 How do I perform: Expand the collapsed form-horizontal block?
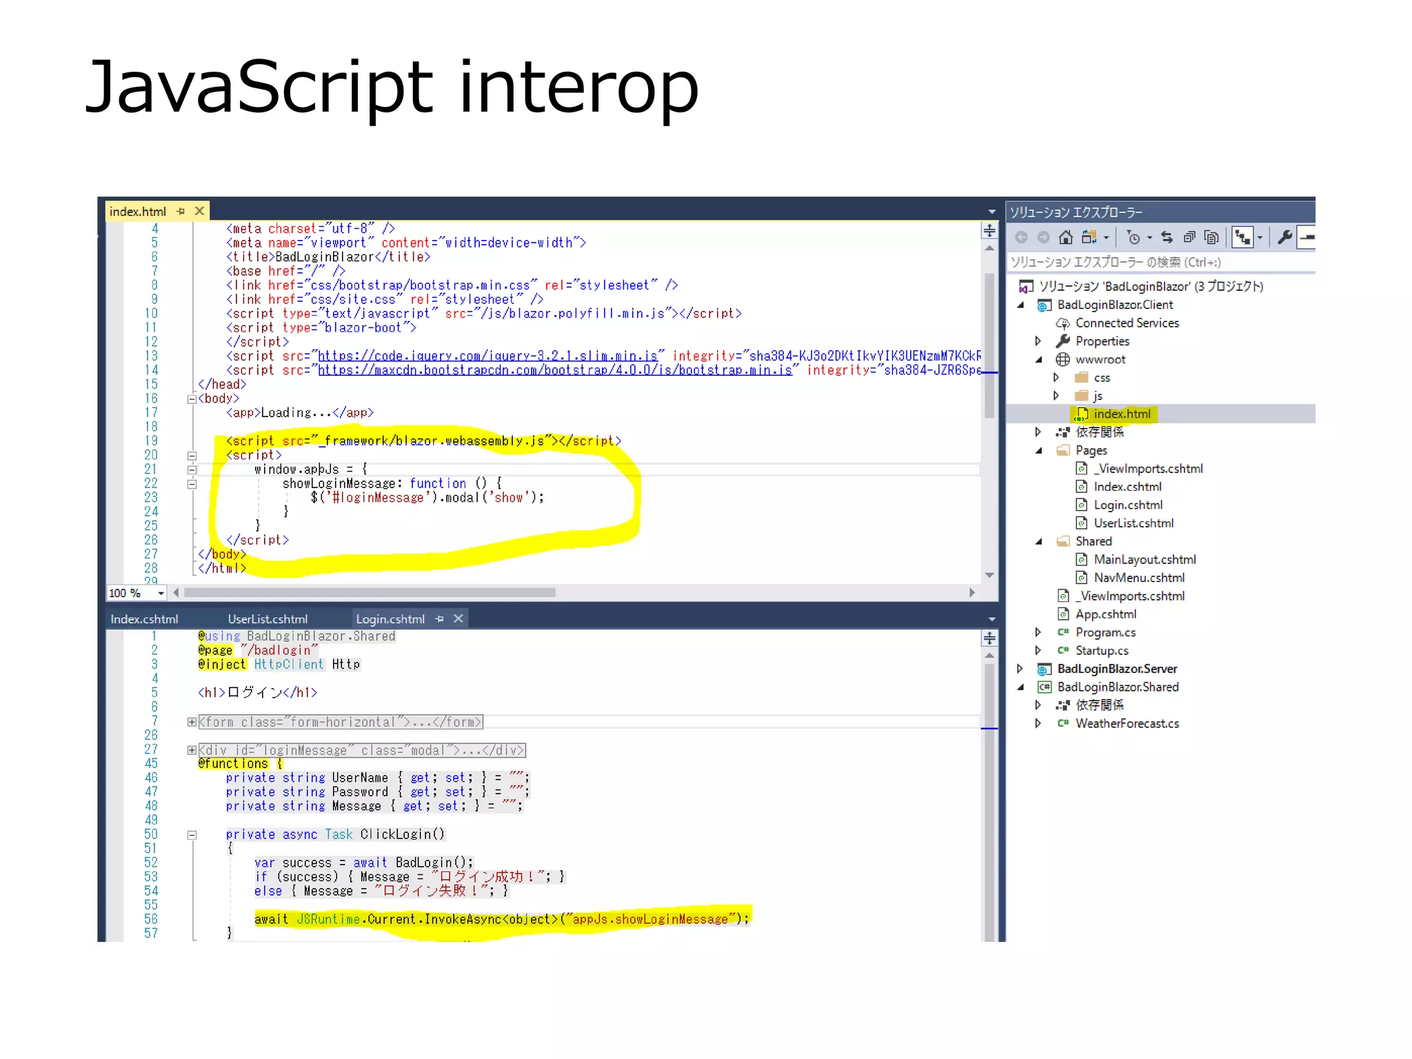[x=192, y=722]
